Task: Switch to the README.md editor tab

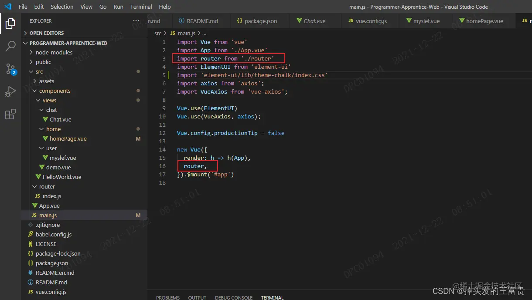Action: [199, 21]
